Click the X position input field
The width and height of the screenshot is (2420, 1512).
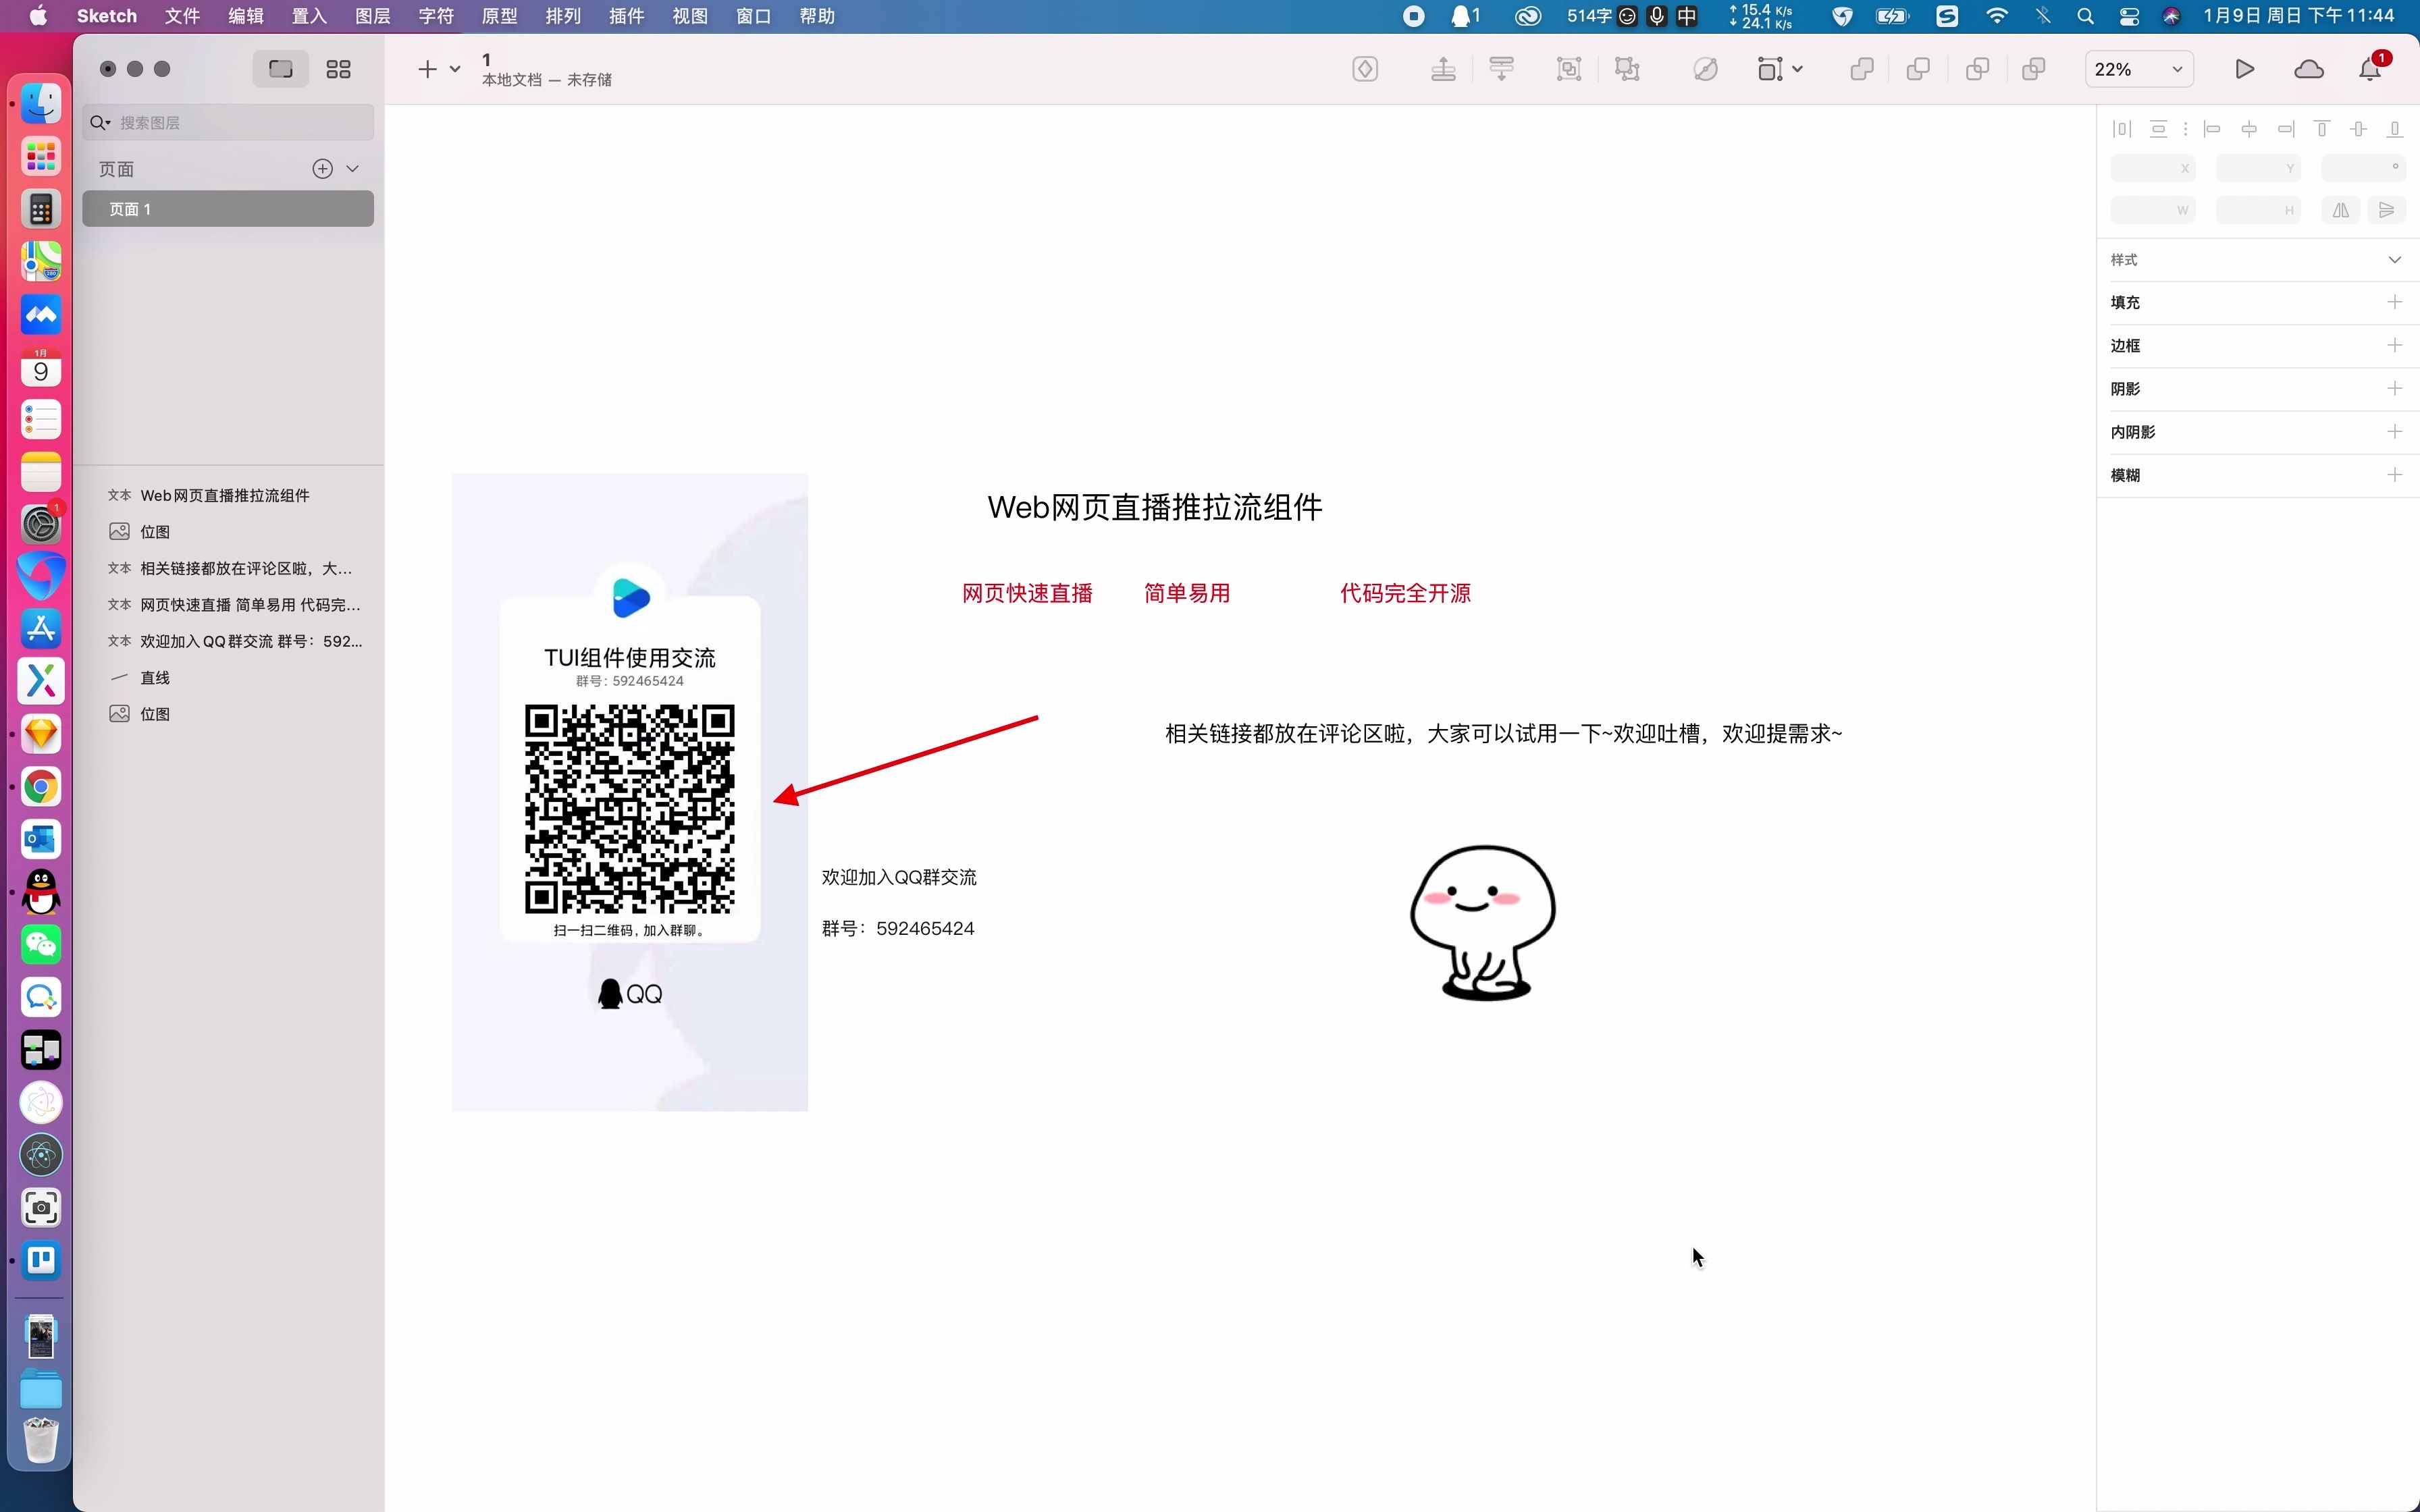2153,168
